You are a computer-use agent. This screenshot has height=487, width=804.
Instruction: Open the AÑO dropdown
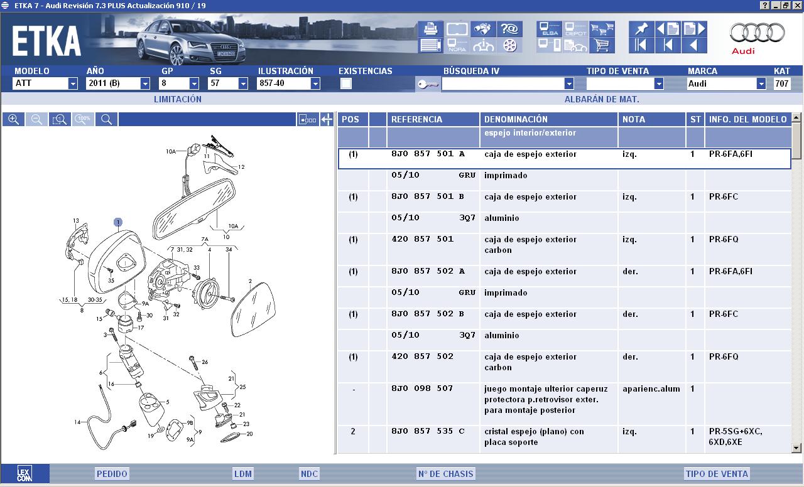(x=145, y=83)
